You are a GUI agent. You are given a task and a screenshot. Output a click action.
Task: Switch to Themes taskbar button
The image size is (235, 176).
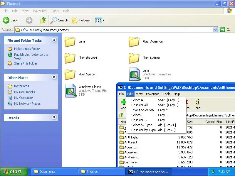(101, 172)
